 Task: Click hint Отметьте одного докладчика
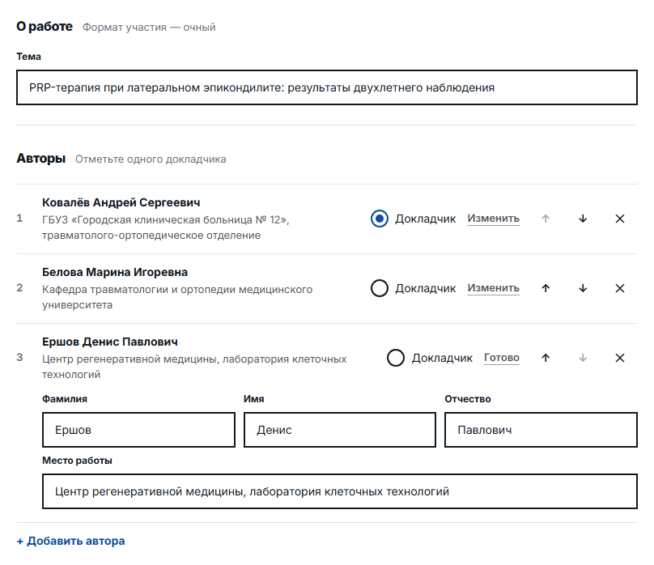[151, 159]
